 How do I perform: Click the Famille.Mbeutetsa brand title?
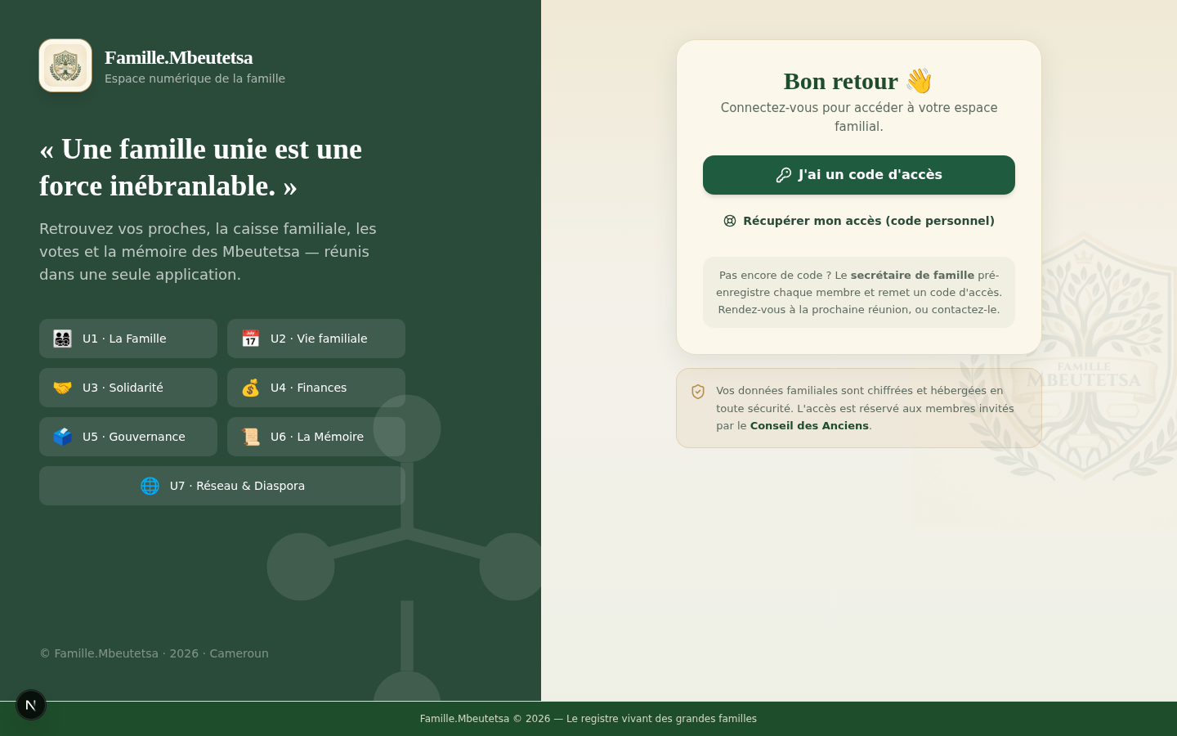pos(179,57)
